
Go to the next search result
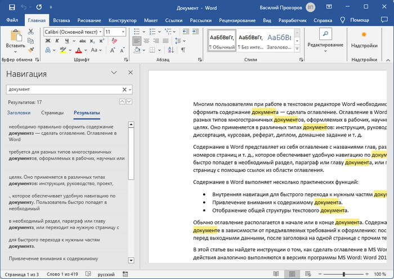coord(129,101)
